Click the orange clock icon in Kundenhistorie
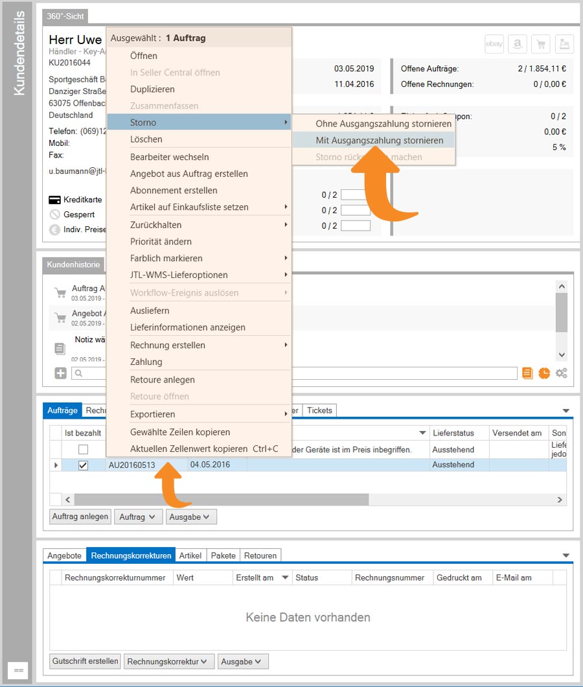583x687 pixels. 544,373
